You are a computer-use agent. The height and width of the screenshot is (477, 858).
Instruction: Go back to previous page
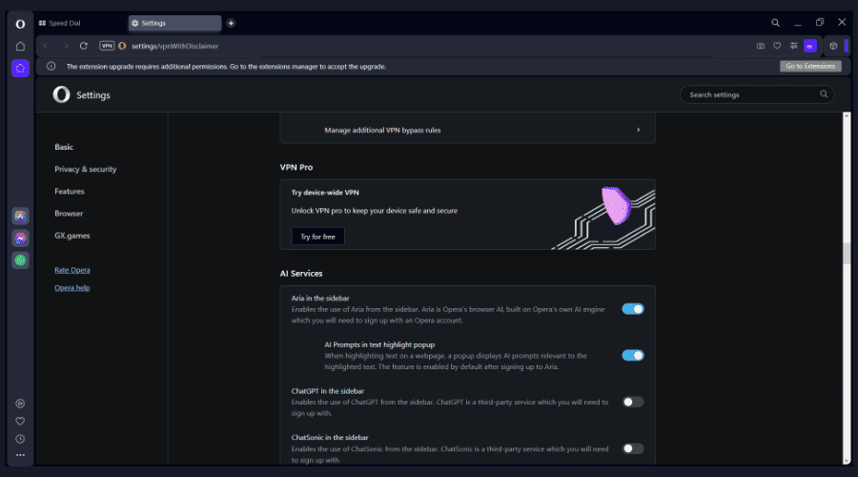(x=46, y=46)
